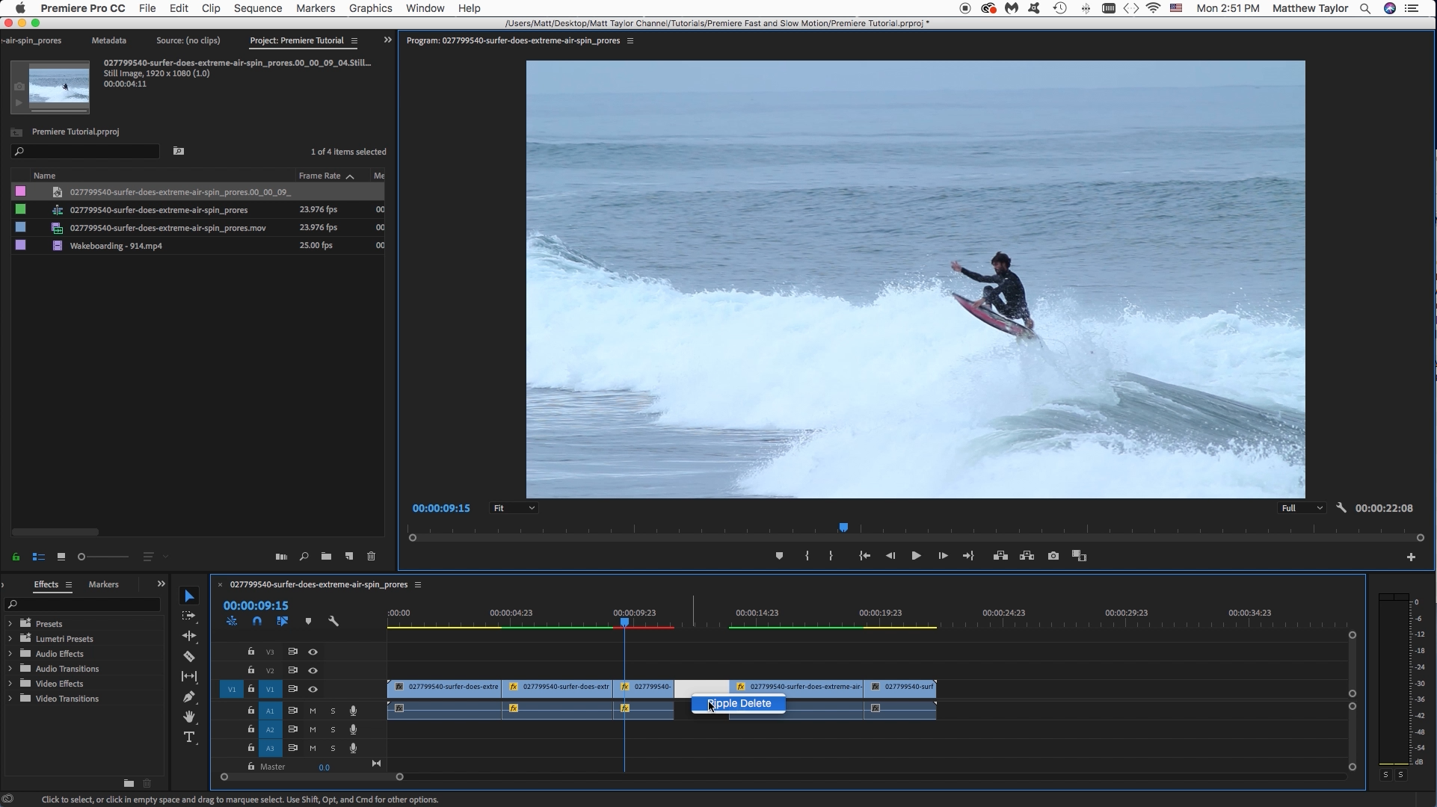Click the Ripple Delete context button
Image resolution: width=1437 pixels, height=807 pixels.
(x=739, y=702)
